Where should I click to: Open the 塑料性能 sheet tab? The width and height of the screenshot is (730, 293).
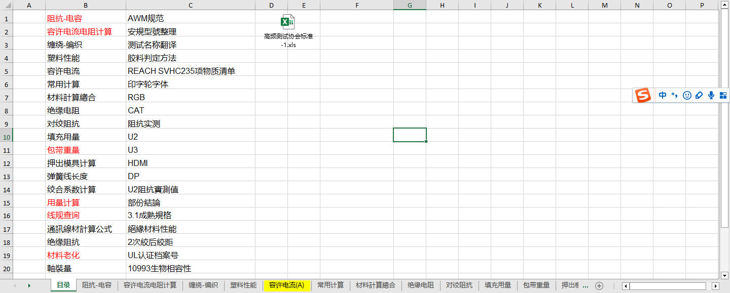pos(243,285)
